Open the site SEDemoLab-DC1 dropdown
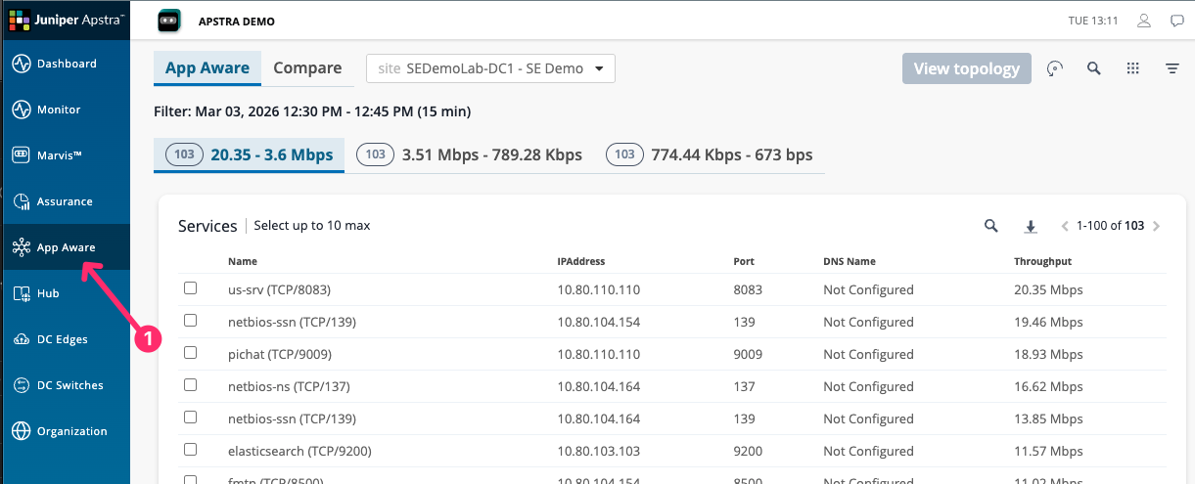The height and width of the screenshot is (484, 1195). [x=490, y=68]
